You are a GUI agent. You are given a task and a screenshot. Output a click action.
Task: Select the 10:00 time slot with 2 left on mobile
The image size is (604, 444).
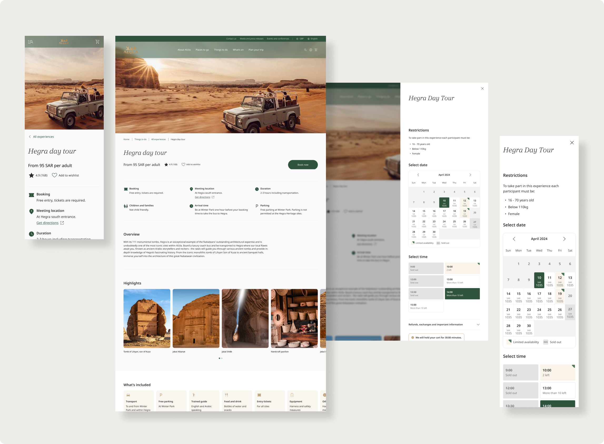point(557,372)
